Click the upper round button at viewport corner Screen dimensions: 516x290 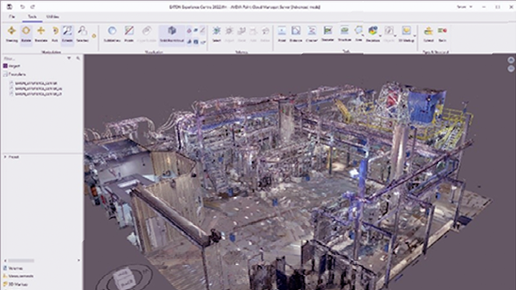[511, 60]
